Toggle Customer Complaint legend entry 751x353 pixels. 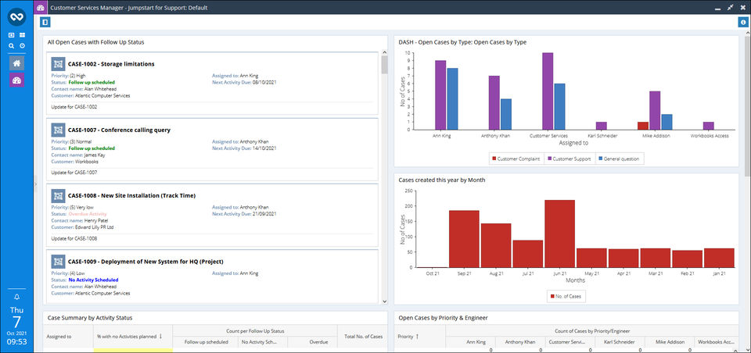[x=516, y=159]
